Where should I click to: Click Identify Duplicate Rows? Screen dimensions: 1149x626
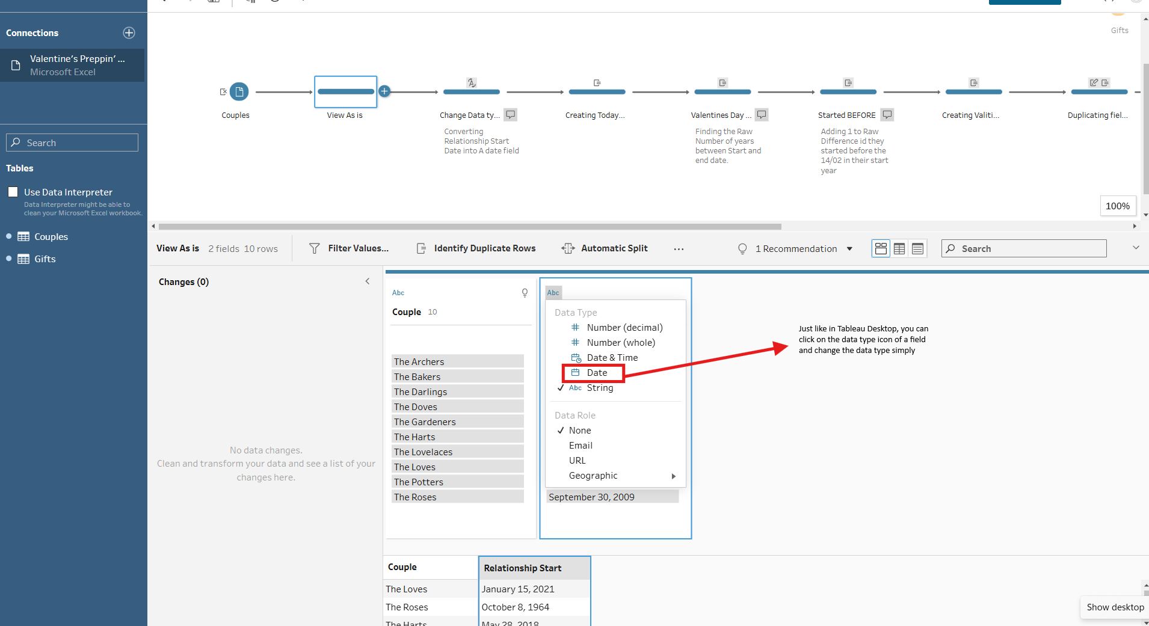click(x=476, y=248)
